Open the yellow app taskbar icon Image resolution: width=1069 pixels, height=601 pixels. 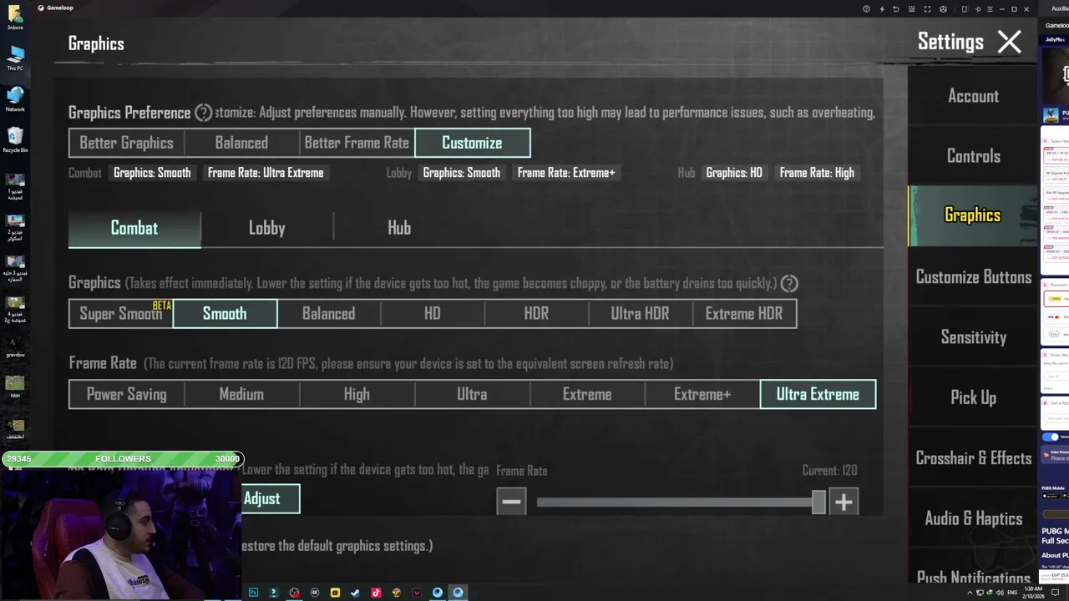tap(335, 593)
